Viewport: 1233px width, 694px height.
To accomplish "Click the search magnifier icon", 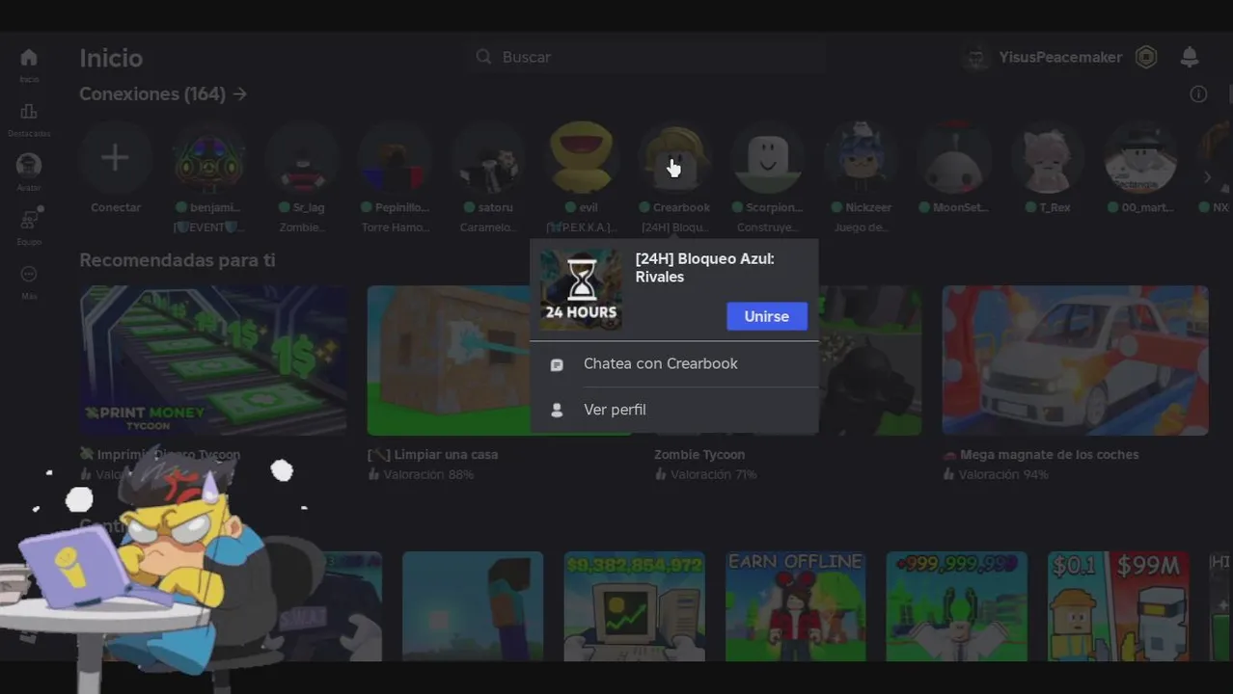I will coord(483,57).
